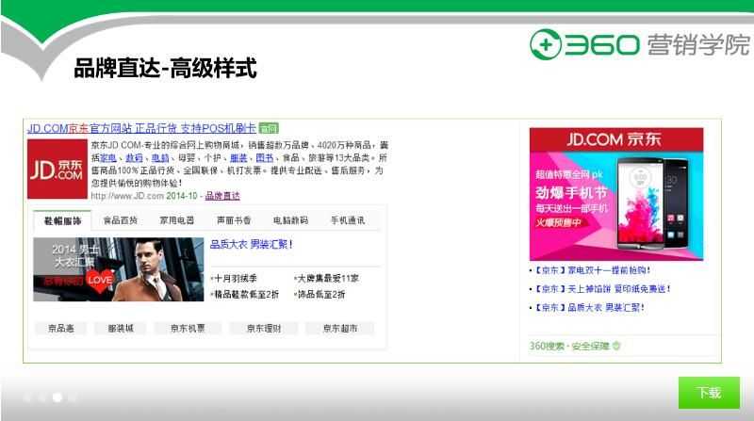
Task: Click the green shield icon after 360搜索·安全保障
Action: [616, 346]
